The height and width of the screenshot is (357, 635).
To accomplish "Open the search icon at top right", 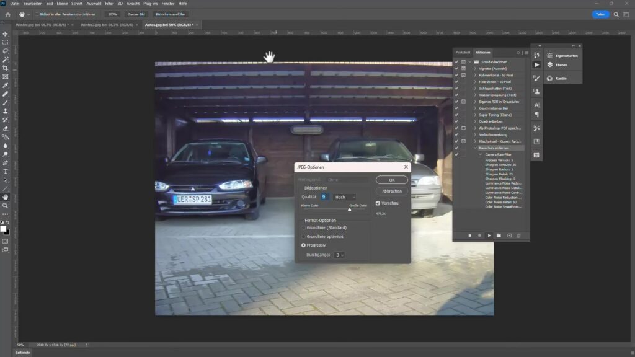I will [x=616, y=14].
